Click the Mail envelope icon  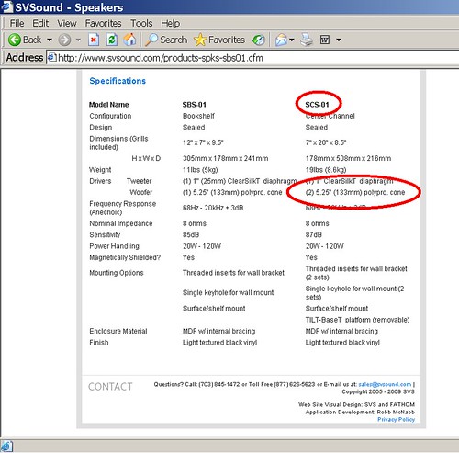(281, 40)
